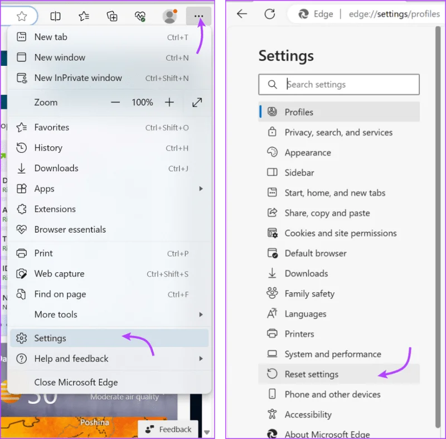Click the edge://settings/profiles address field
Viewport: 446px width, 439px height.
tap(394, 13)
